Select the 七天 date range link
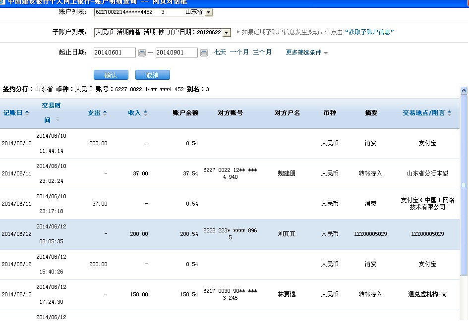 point(220,53)
